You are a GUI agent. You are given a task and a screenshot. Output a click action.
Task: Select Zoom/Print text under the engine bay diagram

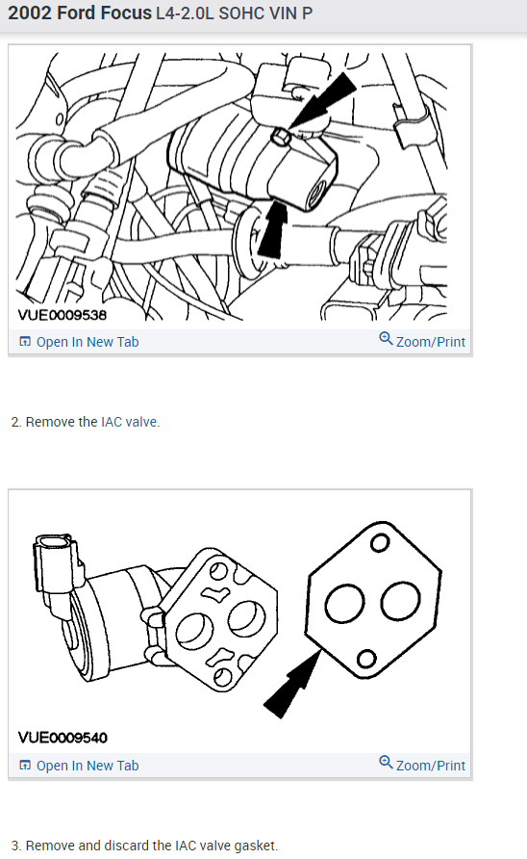point(431,342)
